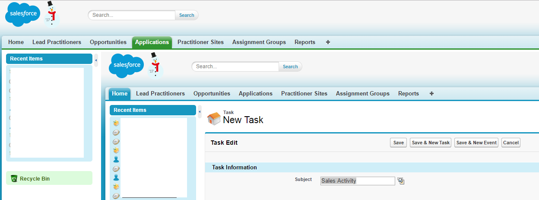Click the Subject field containing Sales Activity

(358, 181)
